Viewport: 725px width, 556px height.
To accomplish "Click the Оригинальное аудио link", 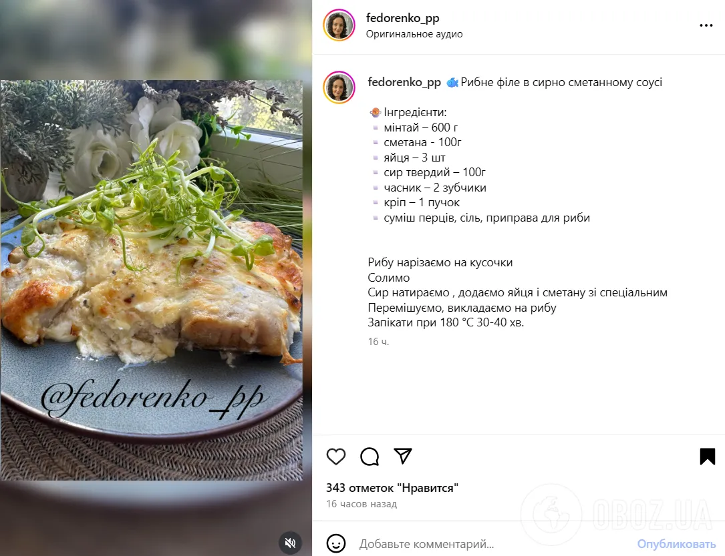I will (414, 34).
